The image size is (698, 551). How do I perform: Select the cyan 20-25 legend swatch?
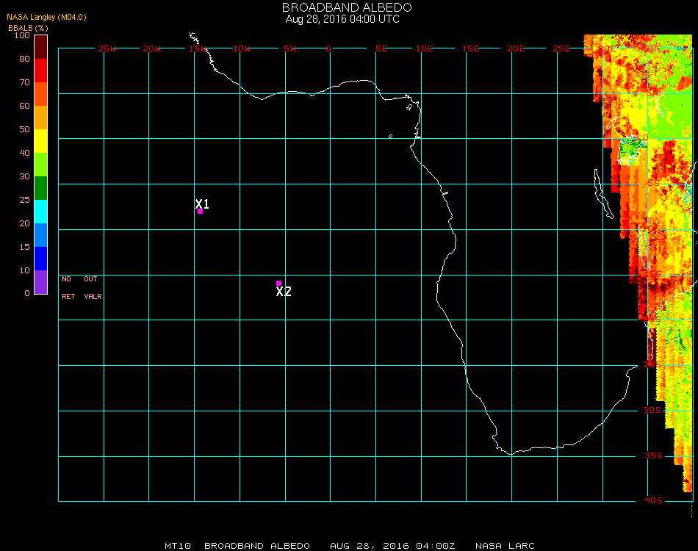[40, 212]
